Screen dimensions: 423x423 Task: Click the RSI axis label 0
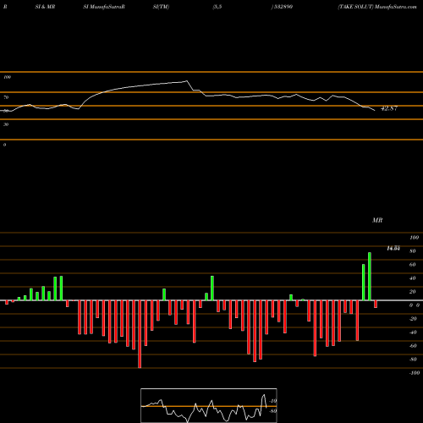4,145
